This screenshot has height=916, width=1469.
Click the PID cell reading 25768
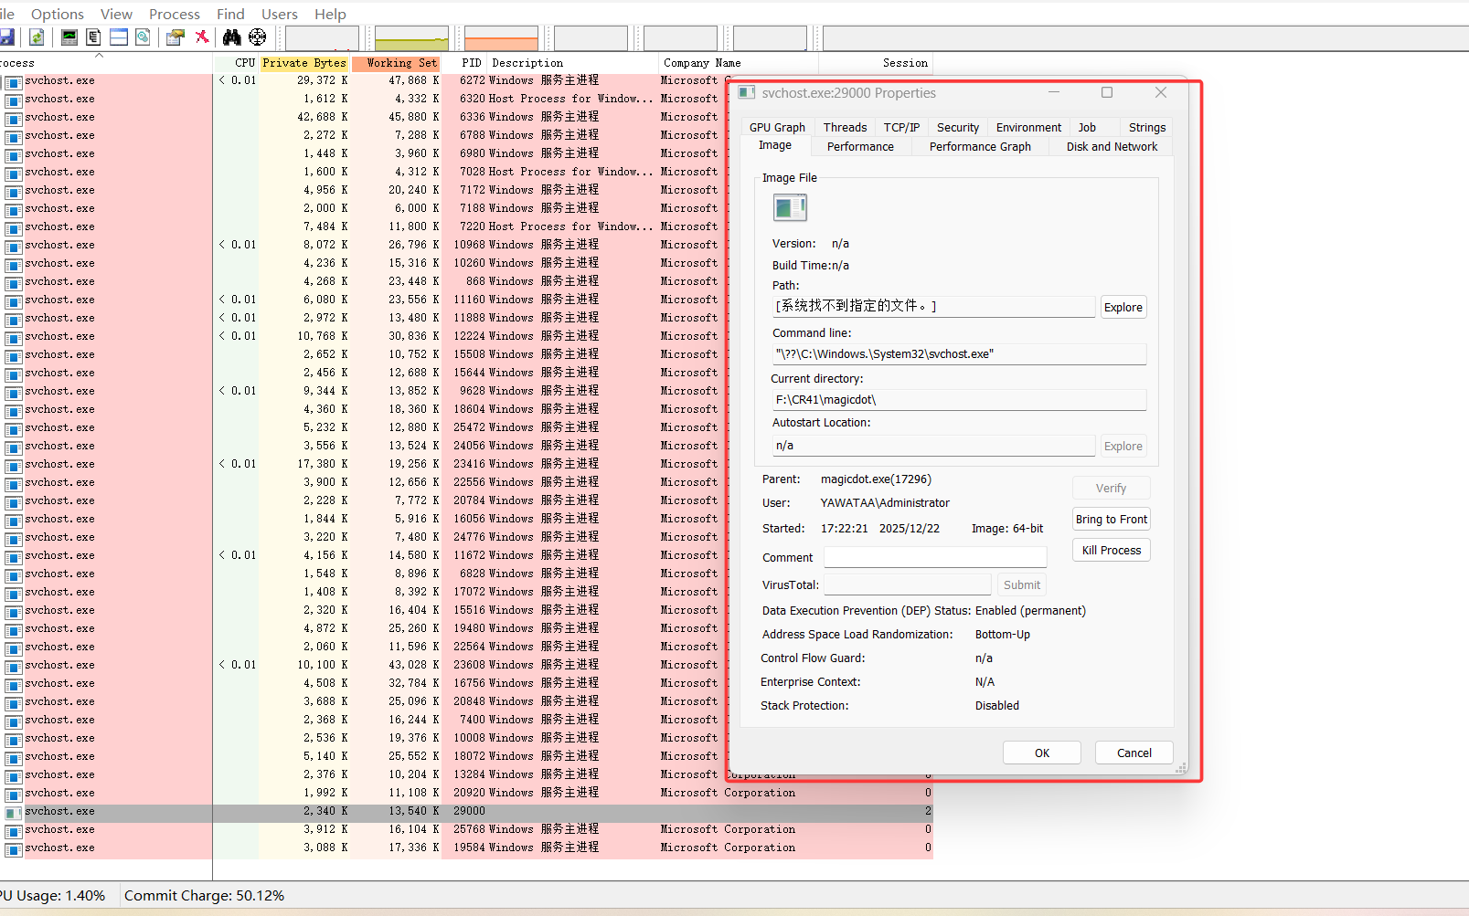pos(469,830)
